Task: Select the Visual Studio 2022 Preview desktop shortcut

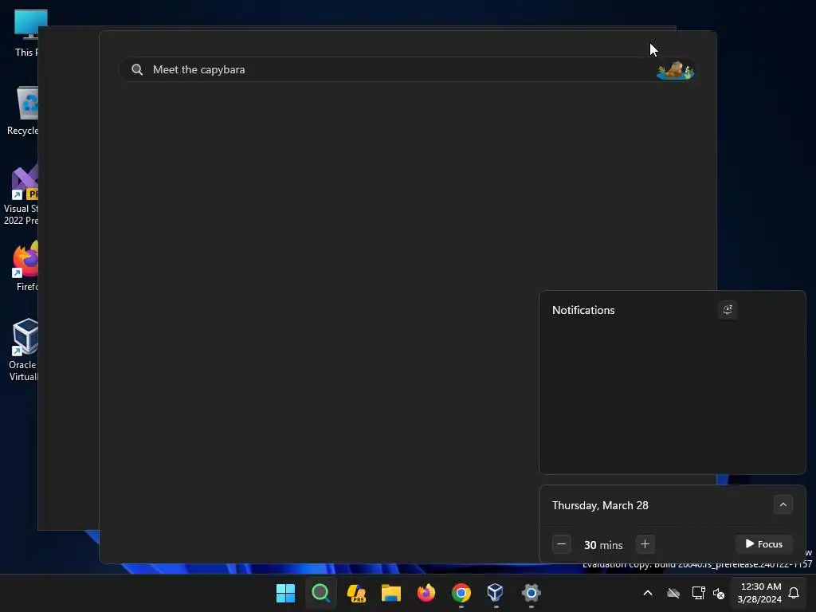Action: [x=21, y=194]
